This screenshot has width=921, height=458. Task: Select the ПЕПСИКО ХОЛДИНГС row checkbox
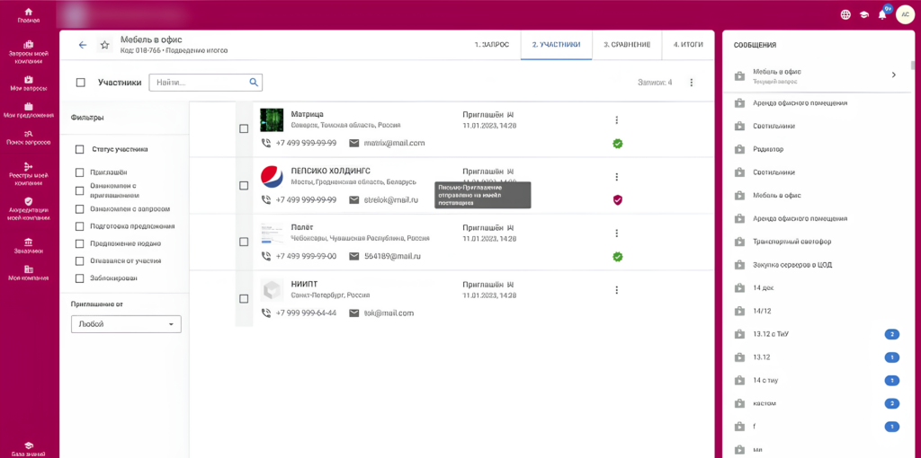tap(244, 185)
